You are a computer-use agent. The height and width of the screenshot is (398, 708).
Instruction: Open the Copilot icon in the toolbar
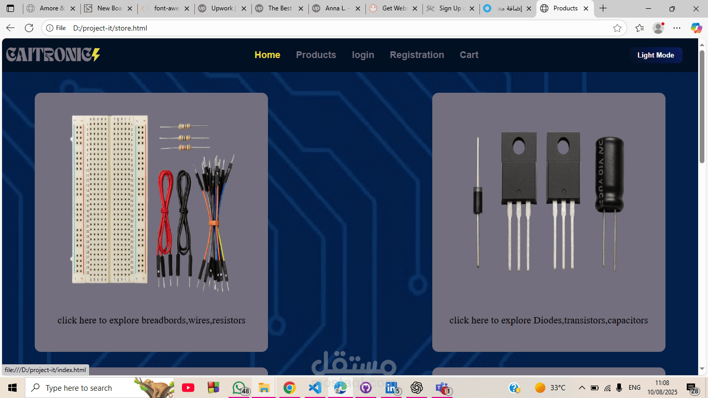tap(696, 28)
